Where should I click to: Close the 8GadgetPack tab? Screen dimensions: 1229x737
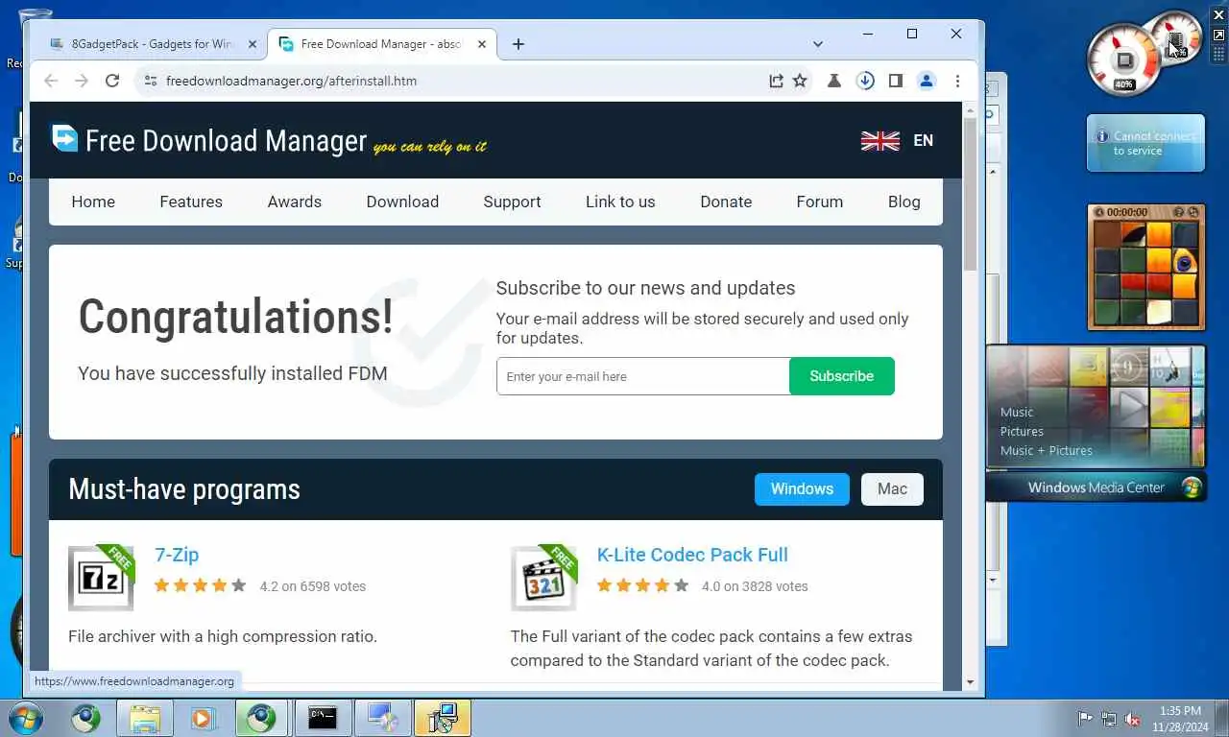pos(253,44)
